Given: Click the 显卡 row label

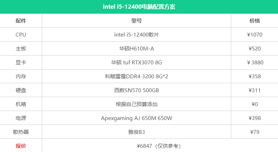Looking at the screenshot, I should [x=21, y=62].
